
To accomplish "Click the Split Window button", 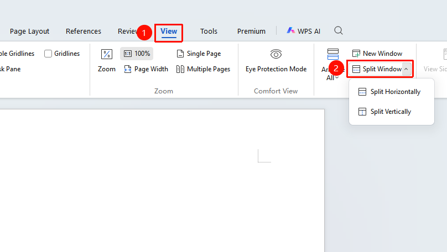I will (377, 69).
